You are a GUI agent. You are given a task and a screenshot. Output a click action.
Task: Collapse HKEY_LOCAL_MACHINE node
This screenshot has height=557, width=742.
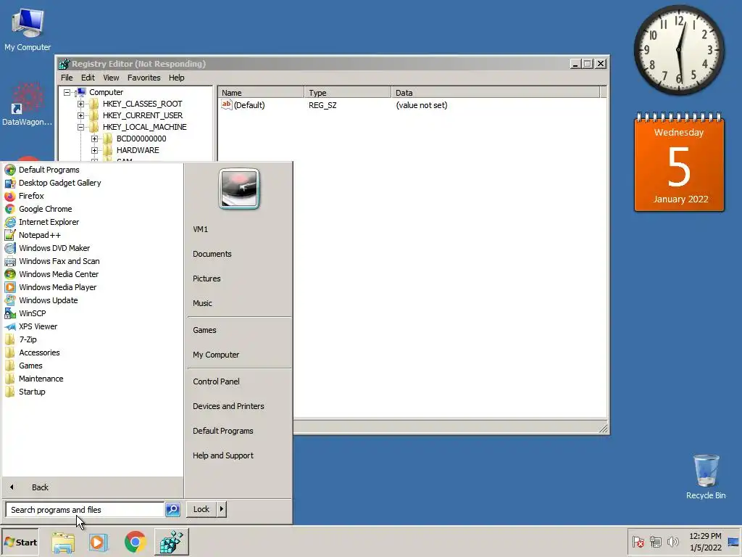(x=81, y=127)
